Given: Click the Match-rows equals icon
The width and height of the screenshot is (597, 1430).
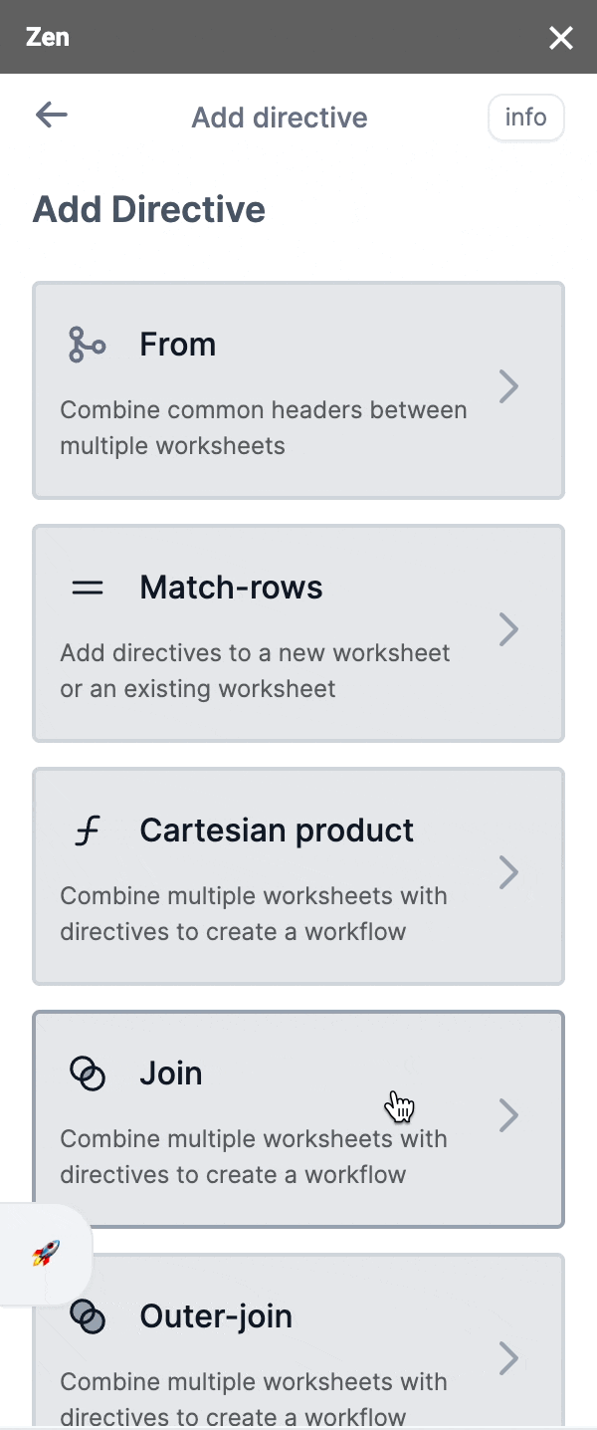Looking at the screenshot, I should click(88, 588).
